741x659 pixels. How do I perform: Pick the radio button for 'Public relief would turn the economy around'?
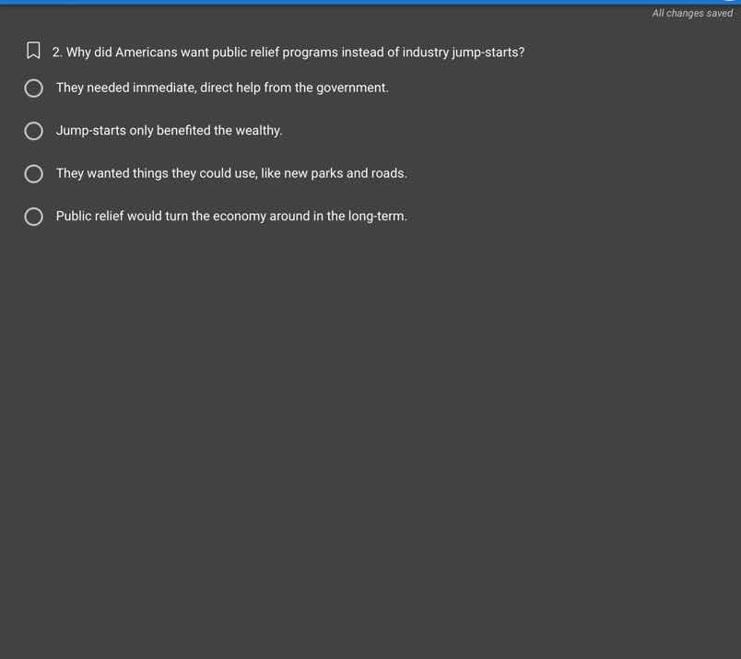point(33,217)
